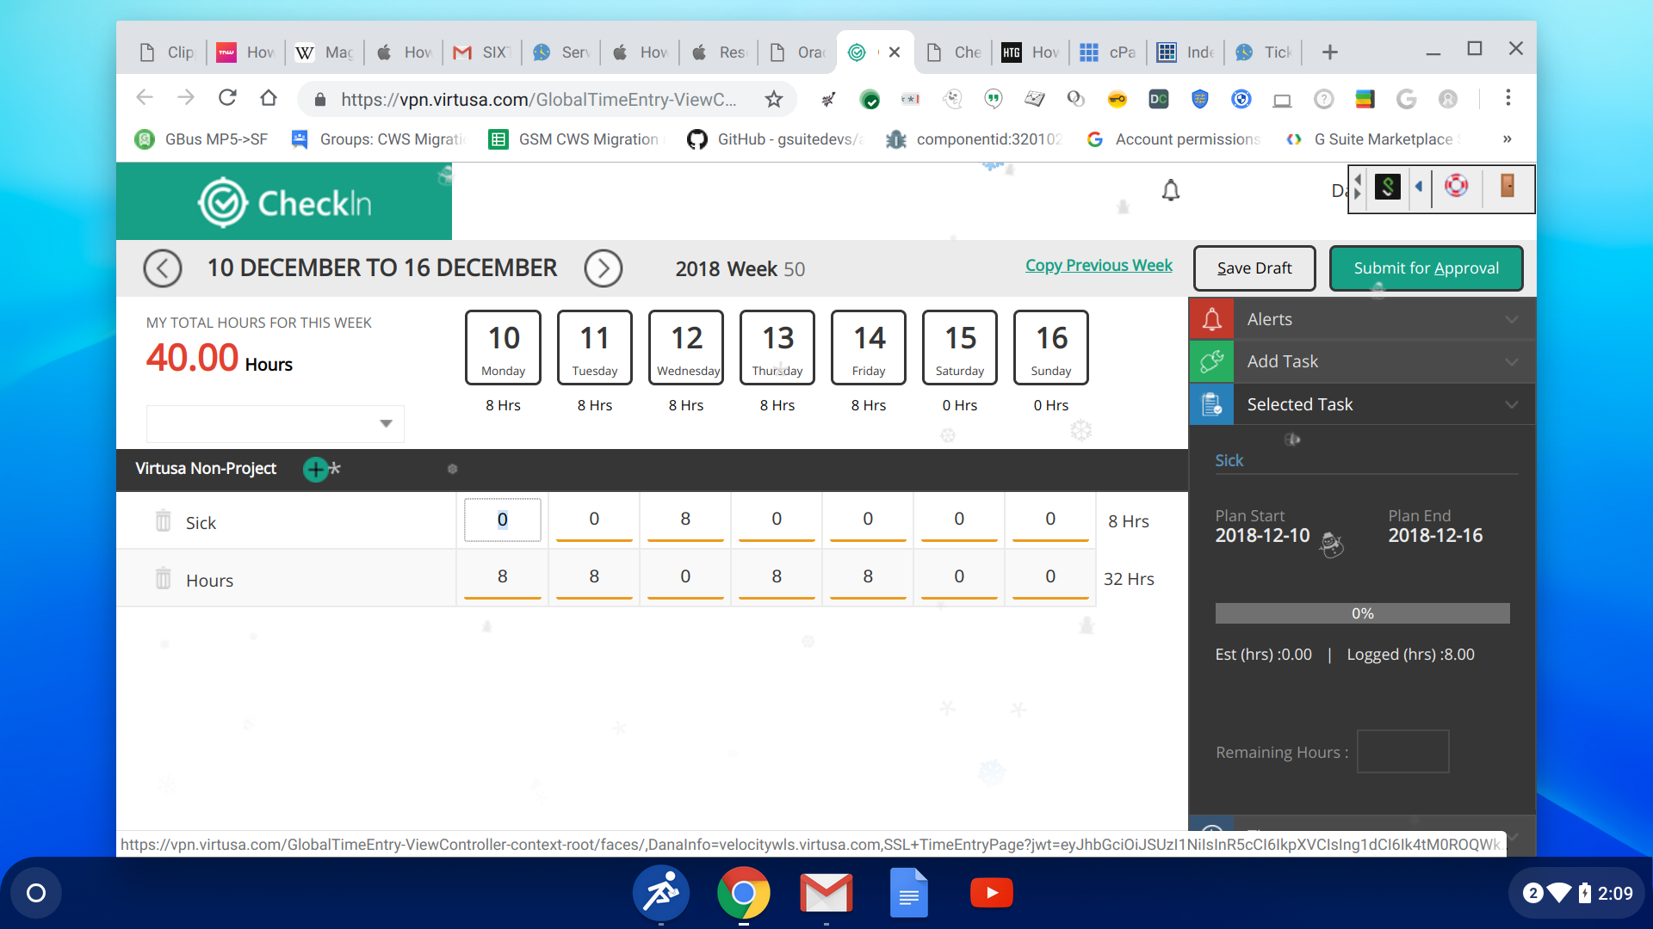The image size is (1653, 929).
Task: Click Wednesday Sick hours field
Action: pos(685,520)
